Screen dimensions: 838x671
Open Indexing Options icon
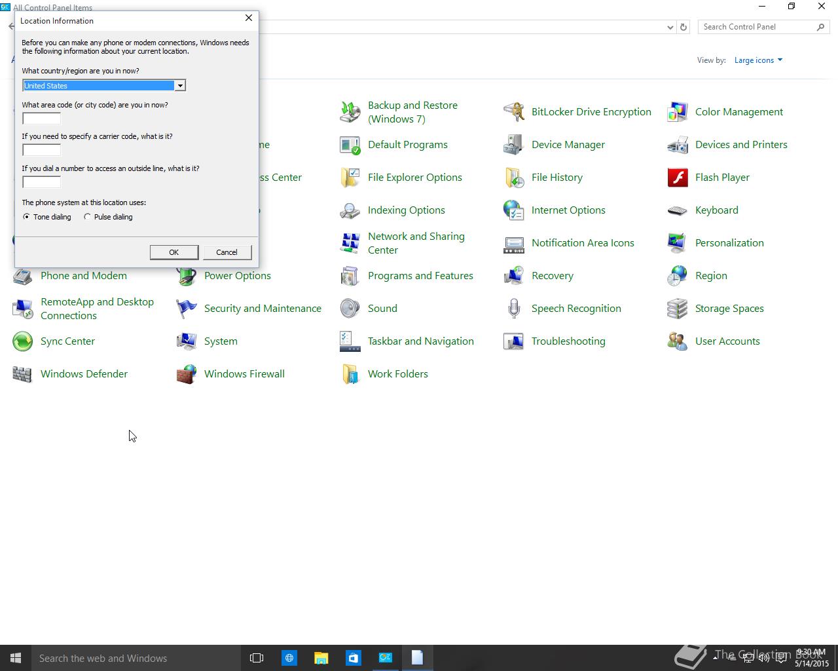[x=350, y=210]
